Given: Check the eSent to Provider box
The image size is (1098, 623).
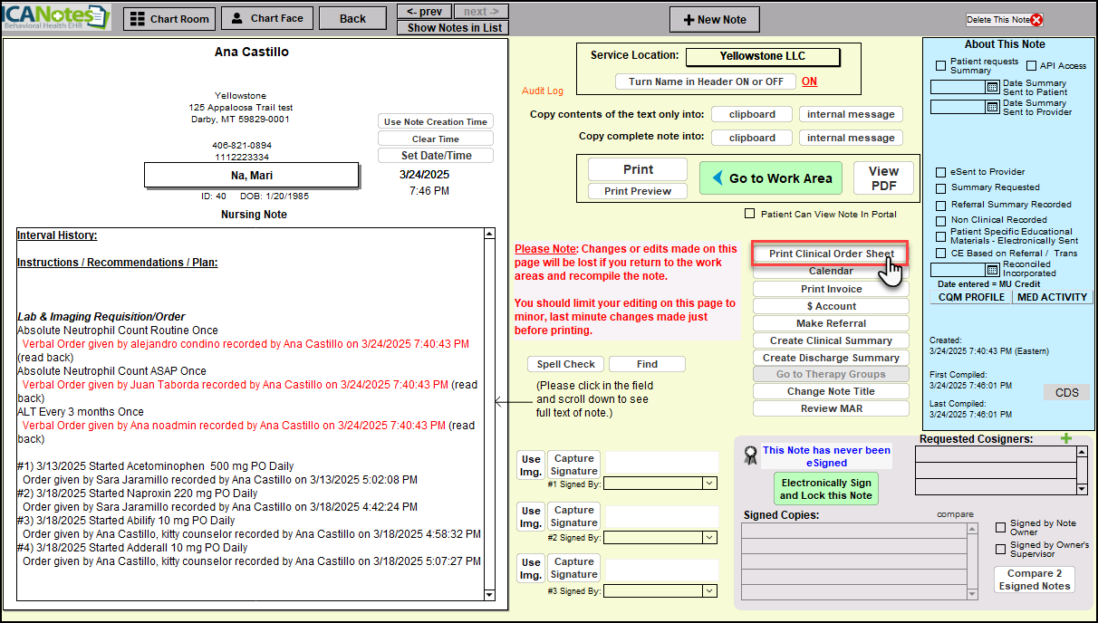Looking at the screenshot, I should point(941,172).
